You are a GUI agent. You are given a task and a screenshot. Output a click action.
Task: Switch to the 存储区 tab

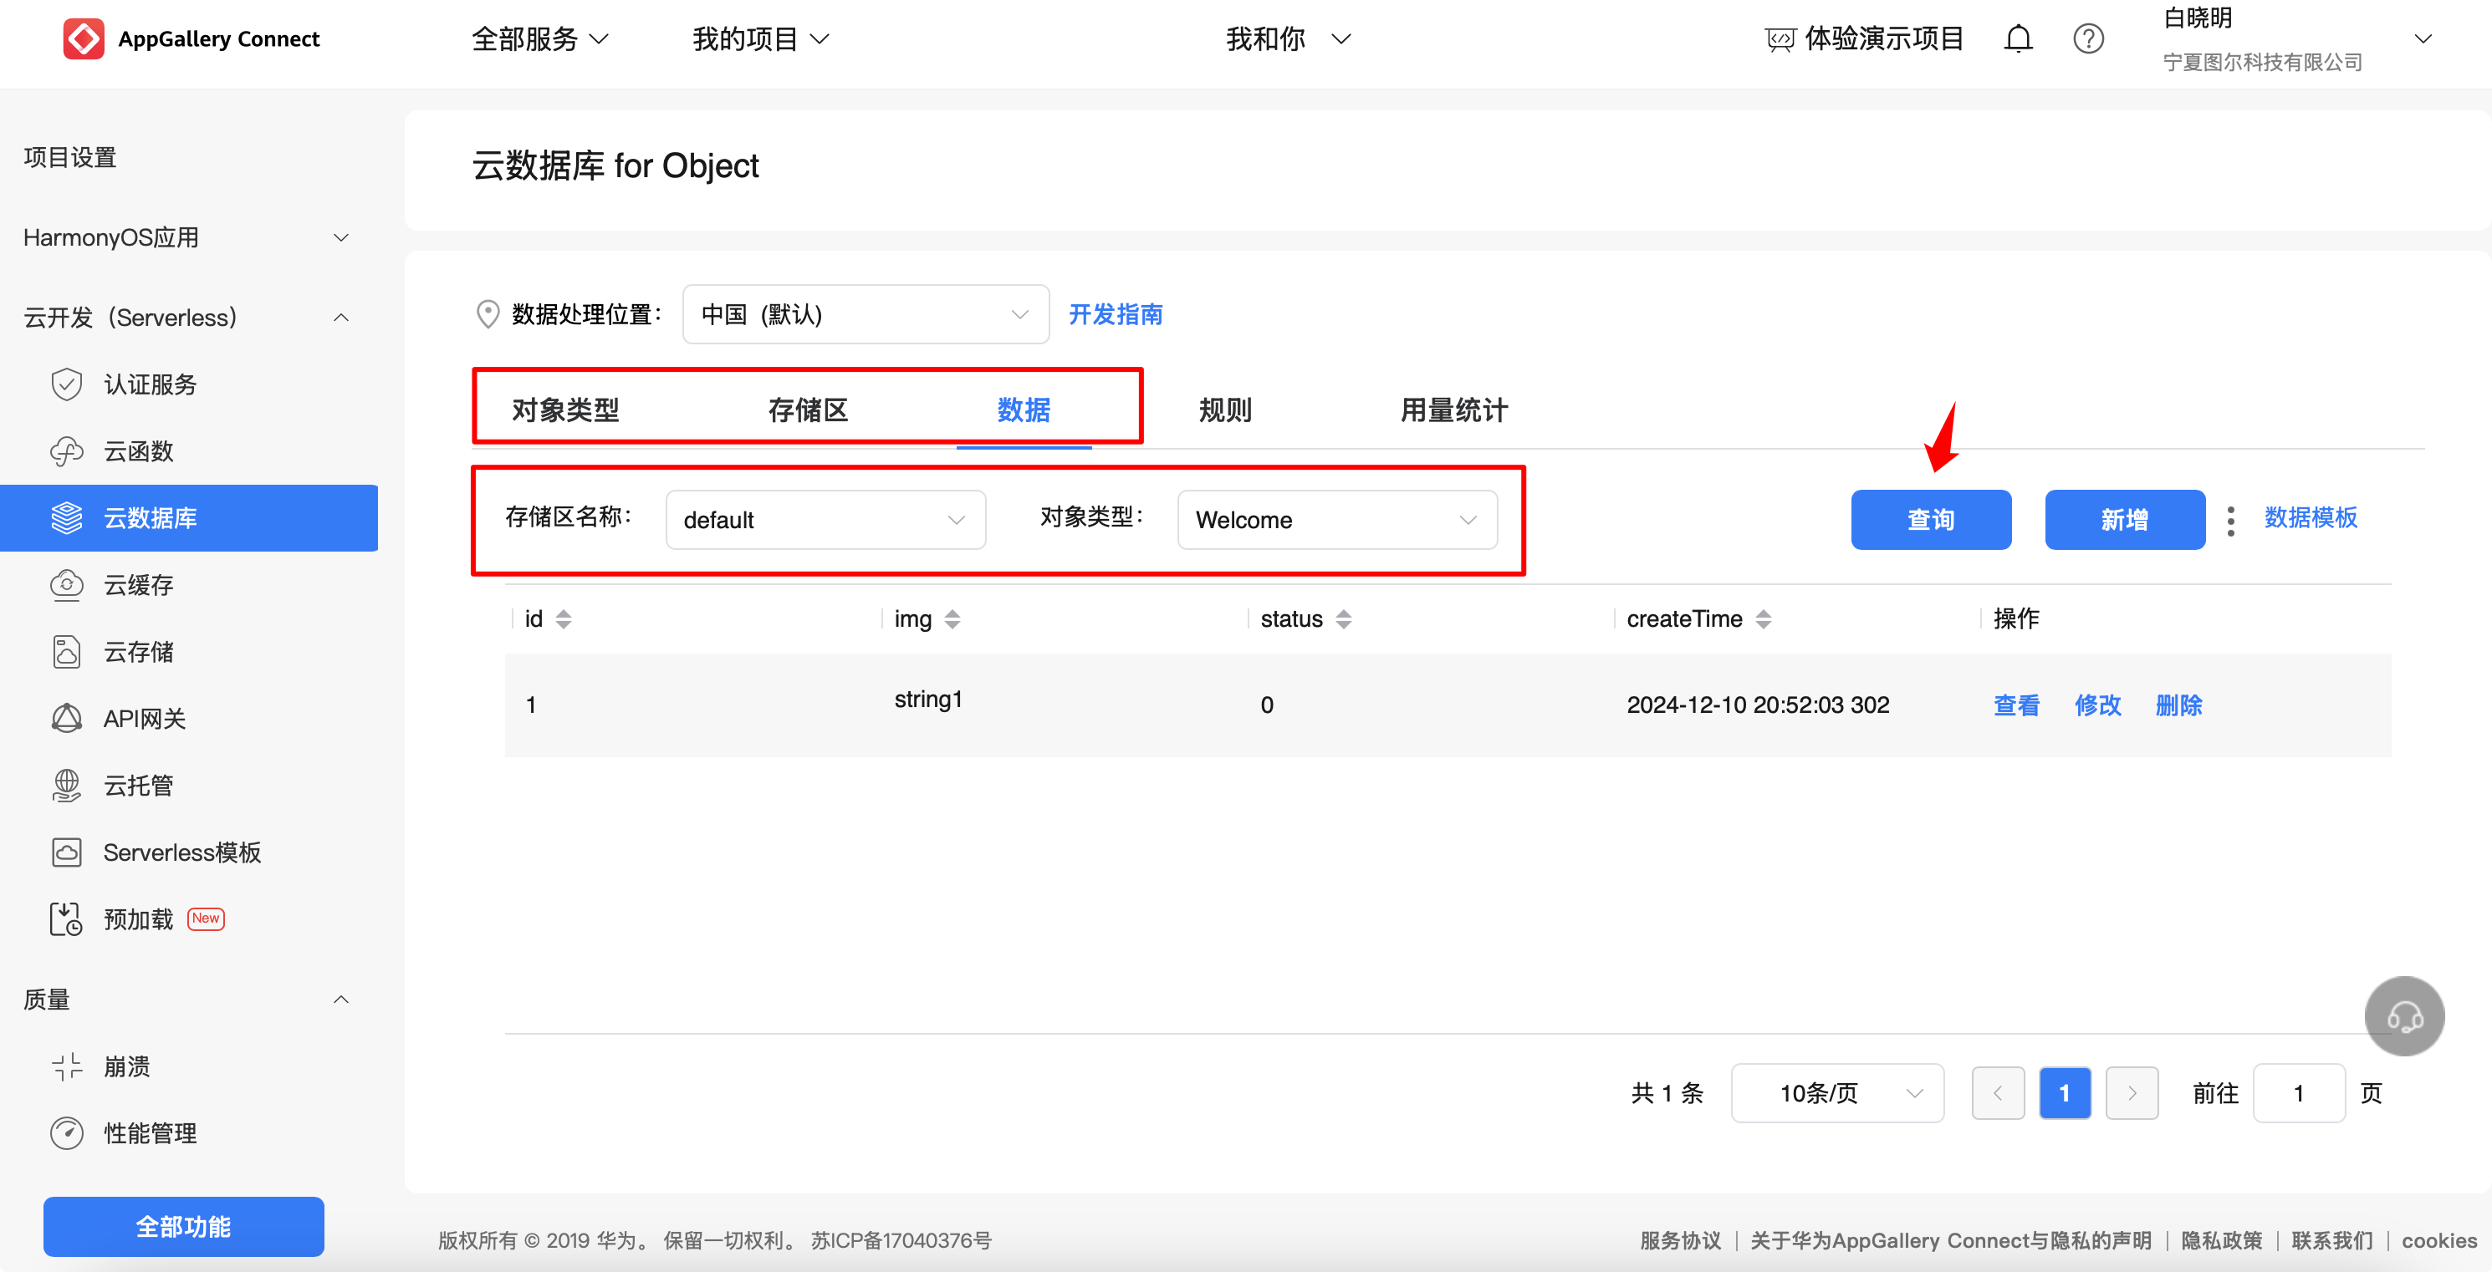pos(808,410)
